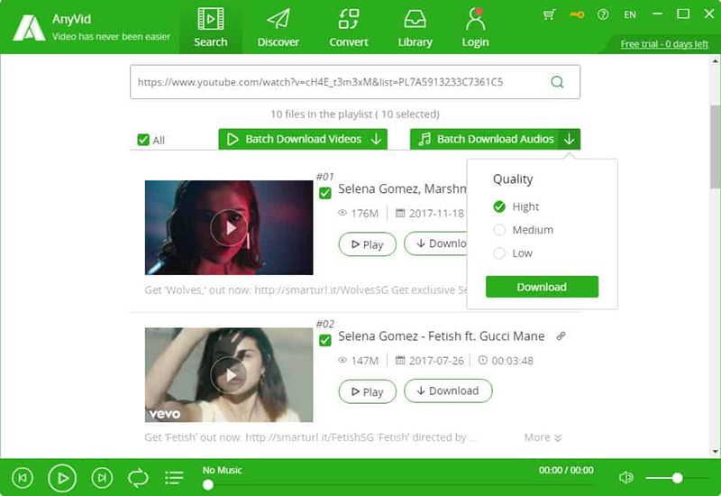The height and width of the screenshot is (496, 721).
Task: Click the #01 video title text
Action: pos(402,189)
